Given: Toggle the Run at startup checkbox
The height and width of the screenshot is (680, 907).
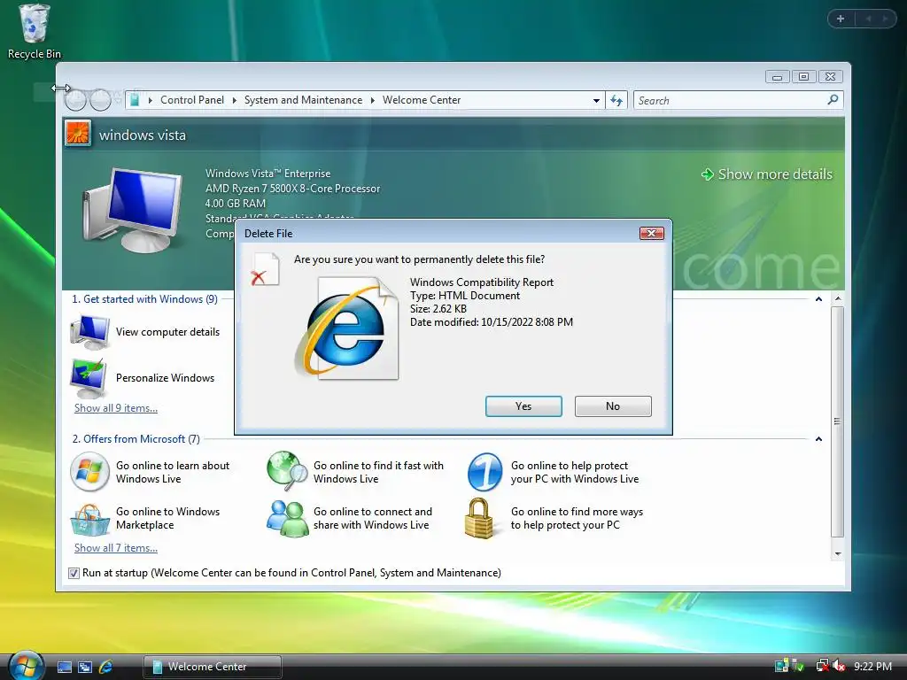Looking at the screenshot, I should [74, 573].
